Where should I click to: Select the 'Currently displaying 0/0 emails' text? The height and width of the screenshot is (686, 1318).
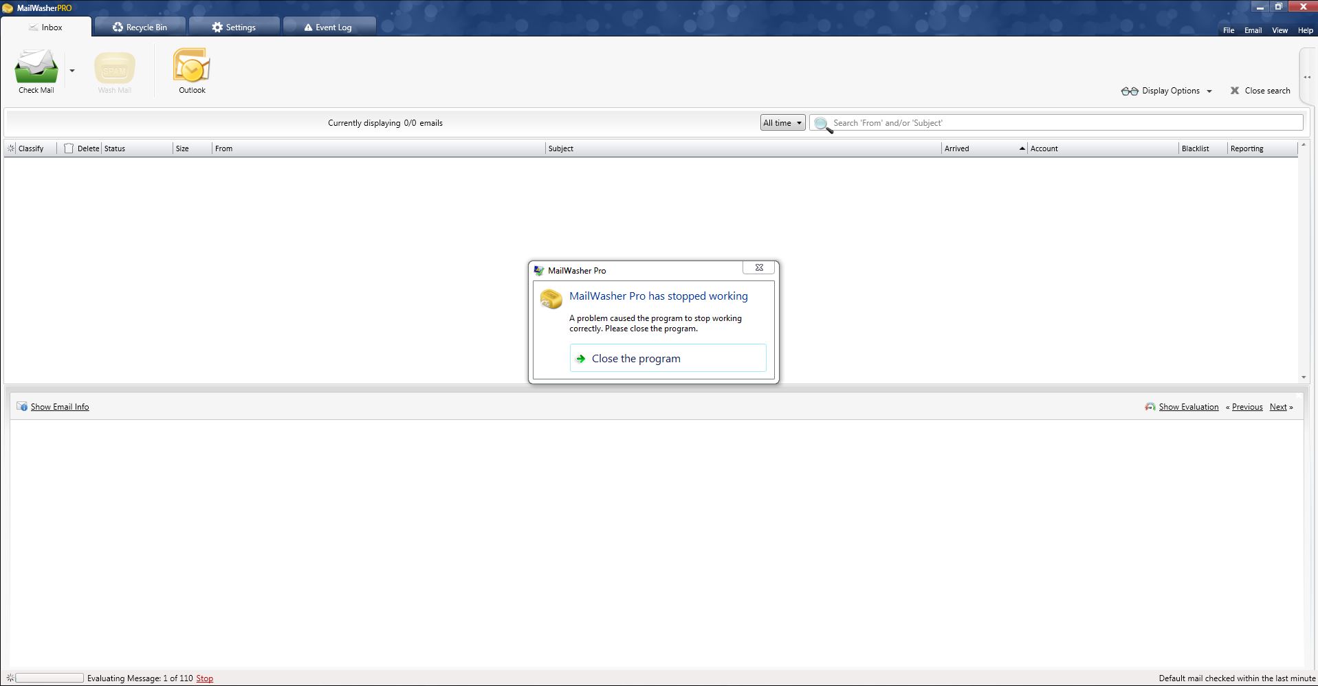pos(385,123)
